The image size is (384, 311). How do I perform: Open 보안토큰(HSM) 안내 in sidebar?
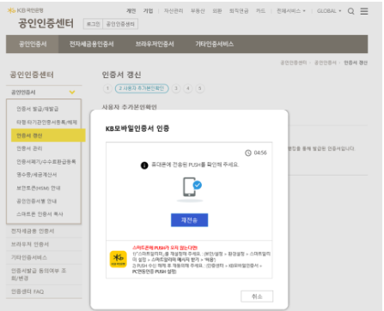click(x=38, y=188)
